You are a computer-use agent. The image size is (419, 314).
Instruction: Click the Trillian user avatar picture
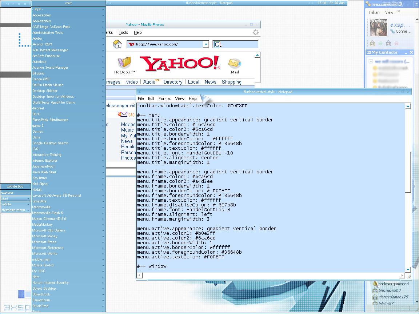(379, 28)
